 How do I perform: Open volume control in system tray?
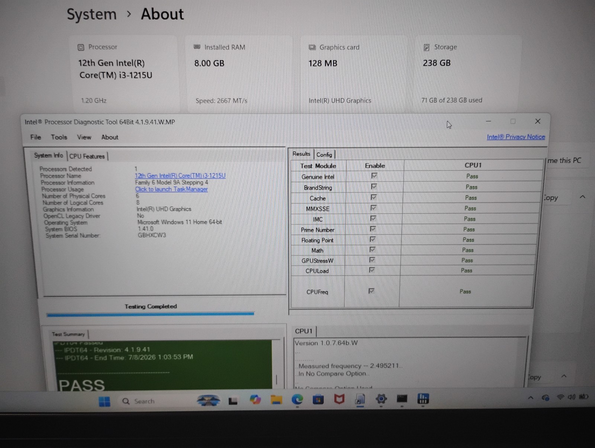point(572,397)
